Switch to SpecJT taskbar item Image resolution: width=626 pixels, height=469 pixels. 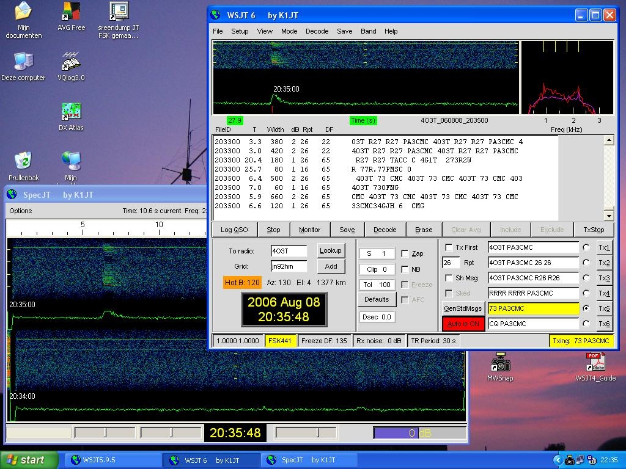pyautogui.click(x=309, y=460)
